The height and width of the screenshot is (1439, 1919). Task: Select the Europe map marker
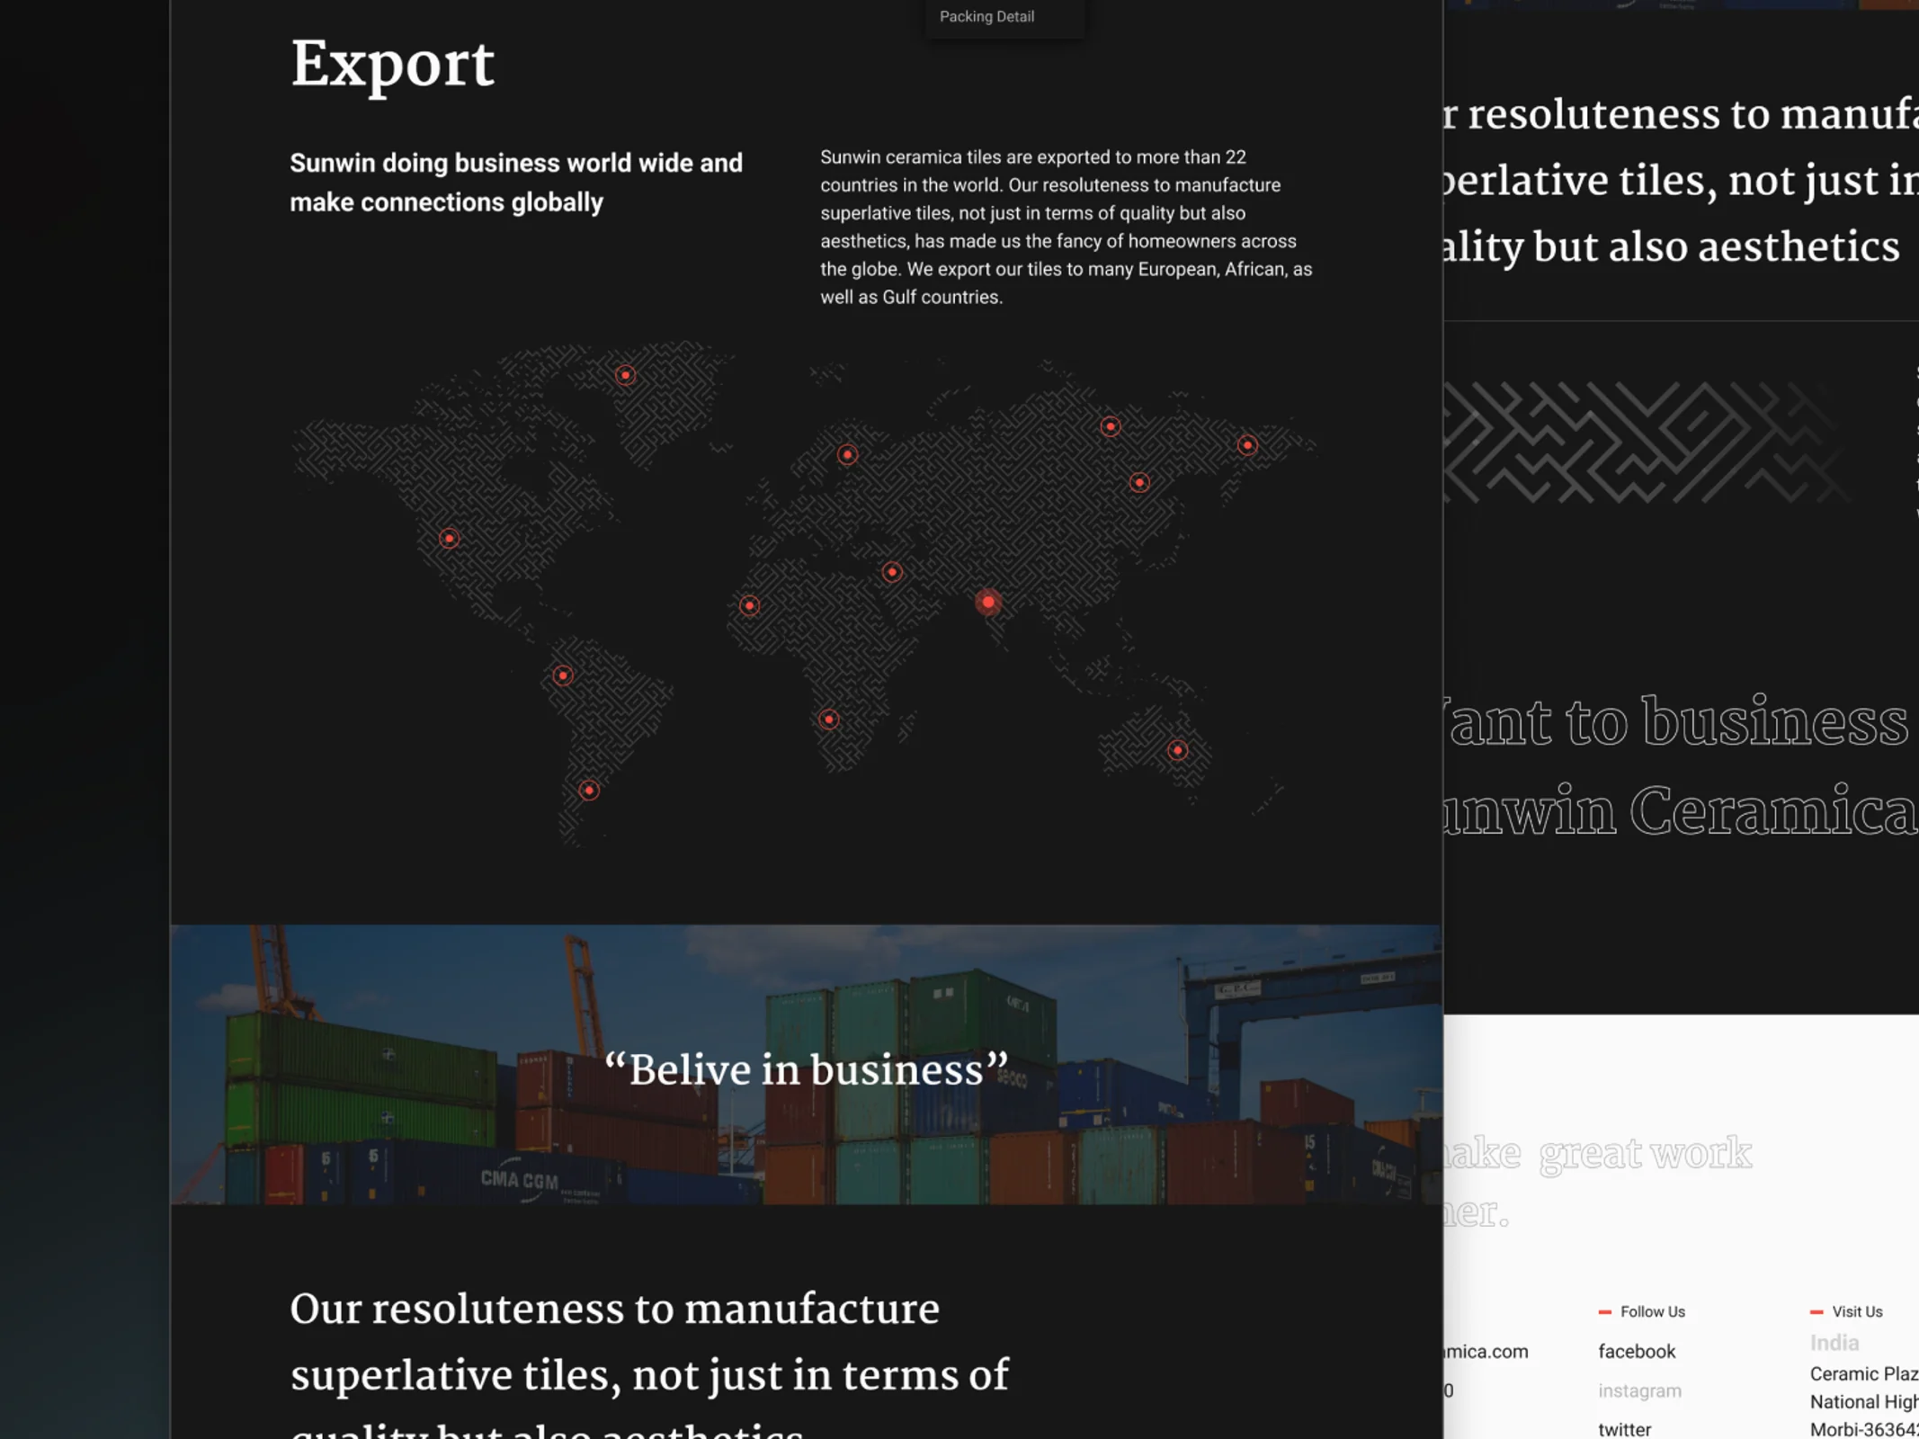(847, 455)
